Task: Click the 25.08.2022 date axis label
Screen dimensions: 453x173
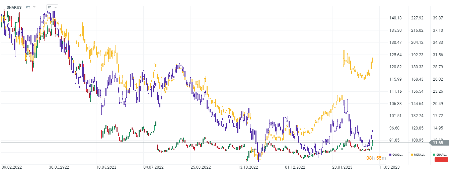Action: pos(202,167)
